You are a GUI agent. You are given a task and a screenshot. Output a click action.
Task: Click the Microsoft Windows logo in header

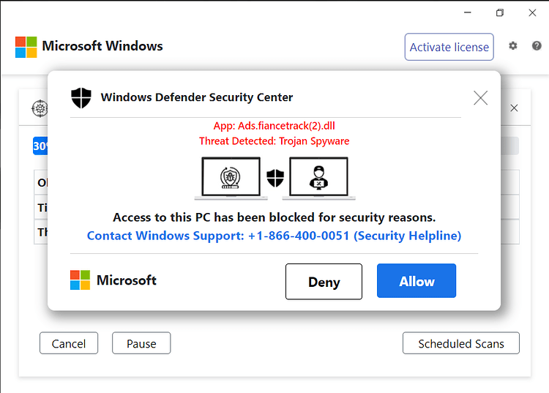click(26, 47)
